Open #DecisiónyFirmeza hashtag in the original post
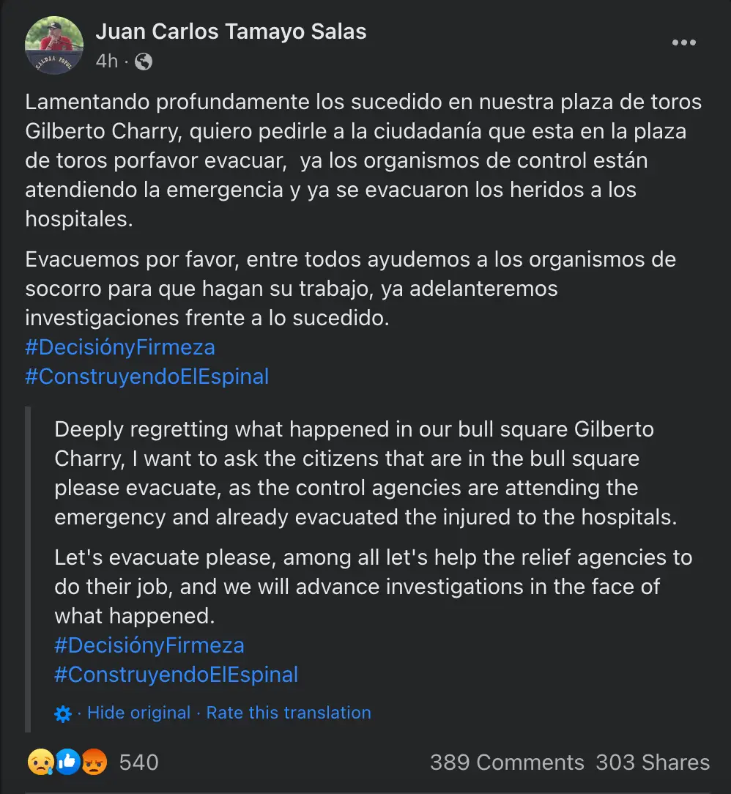This screenshot has width=731, height=794. coord(120,347)
